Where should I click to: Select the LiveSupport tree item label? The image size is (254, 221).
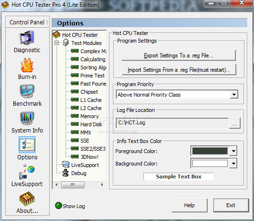tap(85, 165)
